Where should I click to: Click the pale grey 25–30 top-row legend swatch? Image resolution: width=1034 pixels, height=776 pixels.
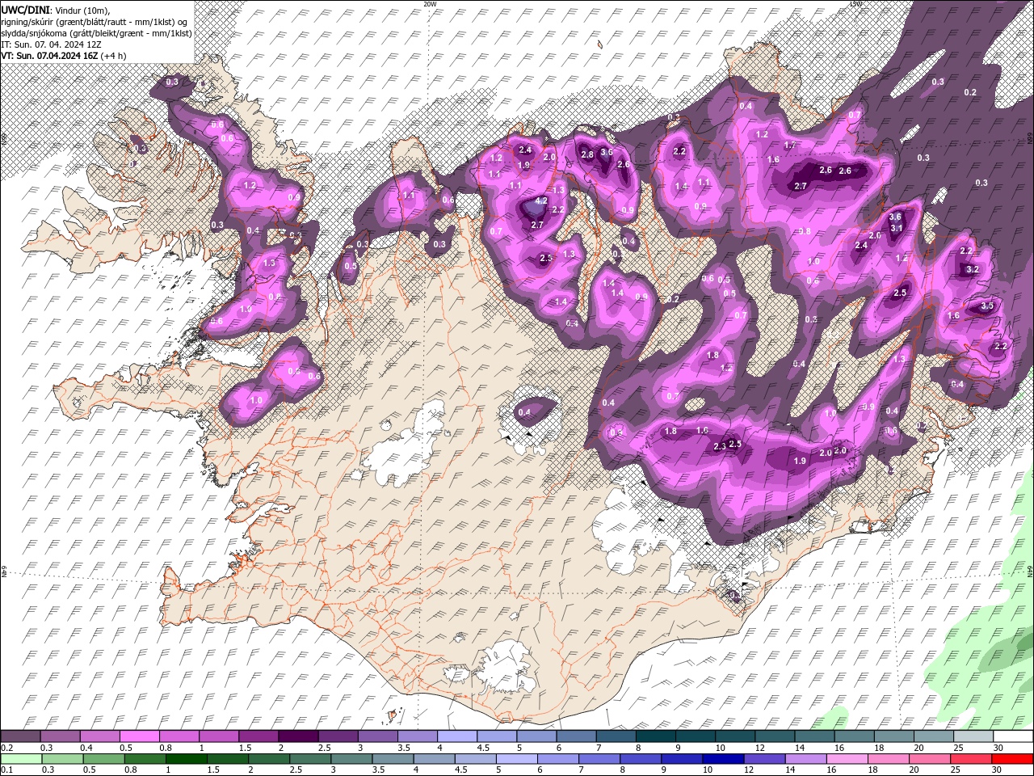tap(973, 736)
